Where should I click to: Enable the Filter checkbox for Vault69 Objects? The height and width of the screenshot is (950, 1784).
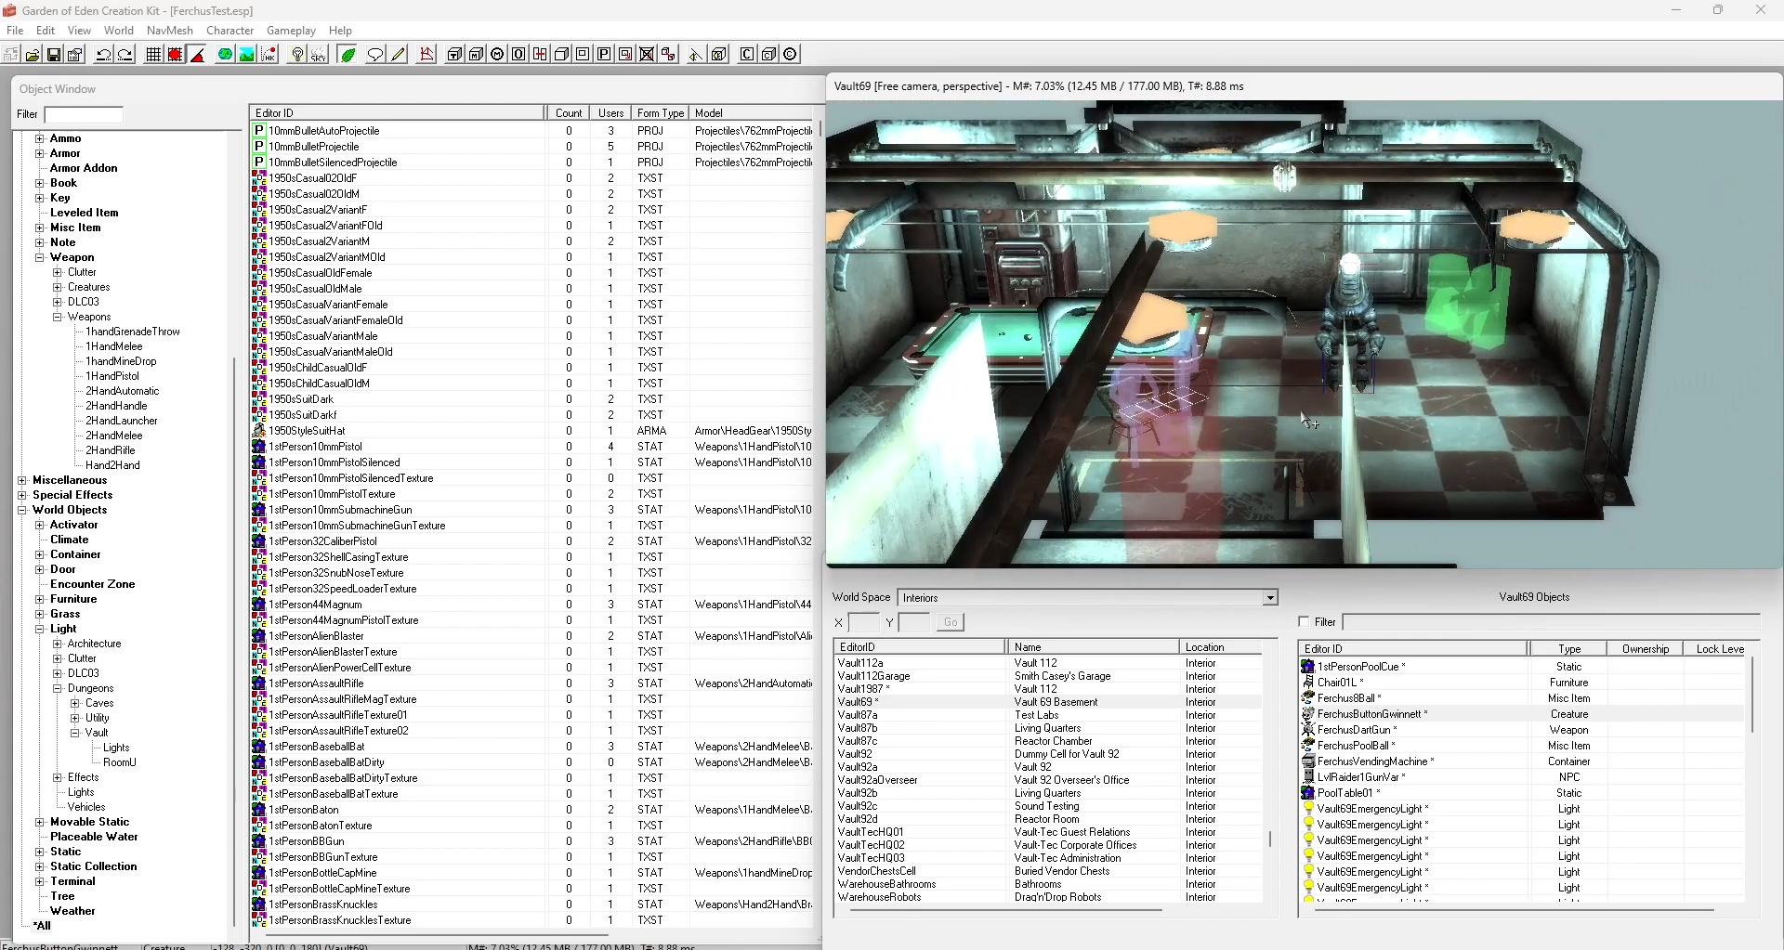(1304, 622)
